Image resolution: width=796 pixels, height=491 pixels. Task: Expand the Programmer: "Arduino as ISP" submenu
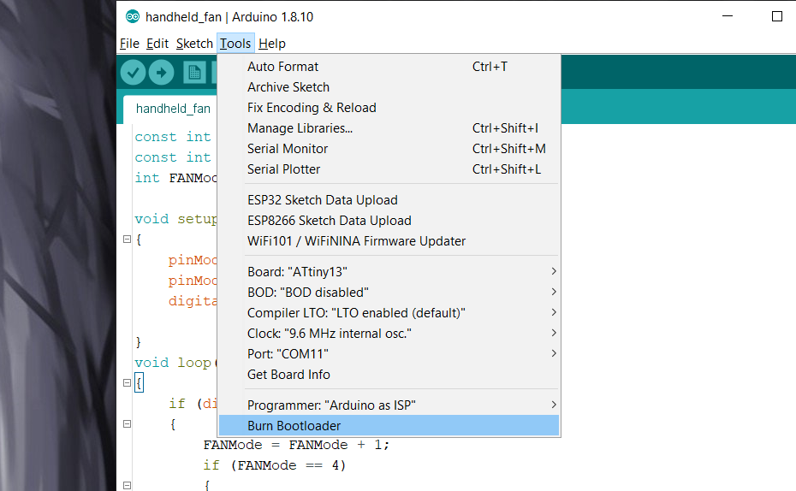[389, 405]
